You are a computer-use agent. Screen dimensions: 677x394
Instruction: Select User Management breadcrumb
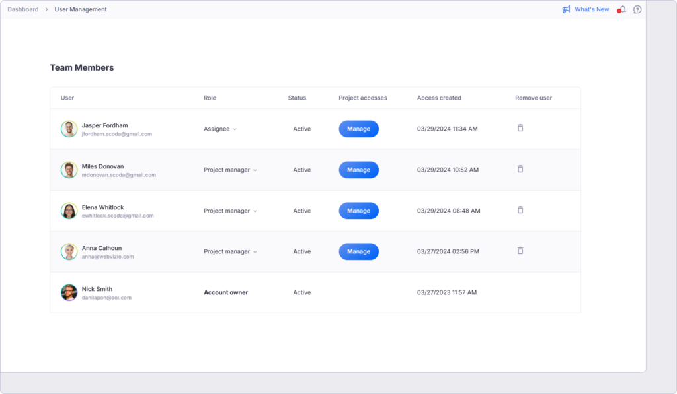tap(81, 9)
